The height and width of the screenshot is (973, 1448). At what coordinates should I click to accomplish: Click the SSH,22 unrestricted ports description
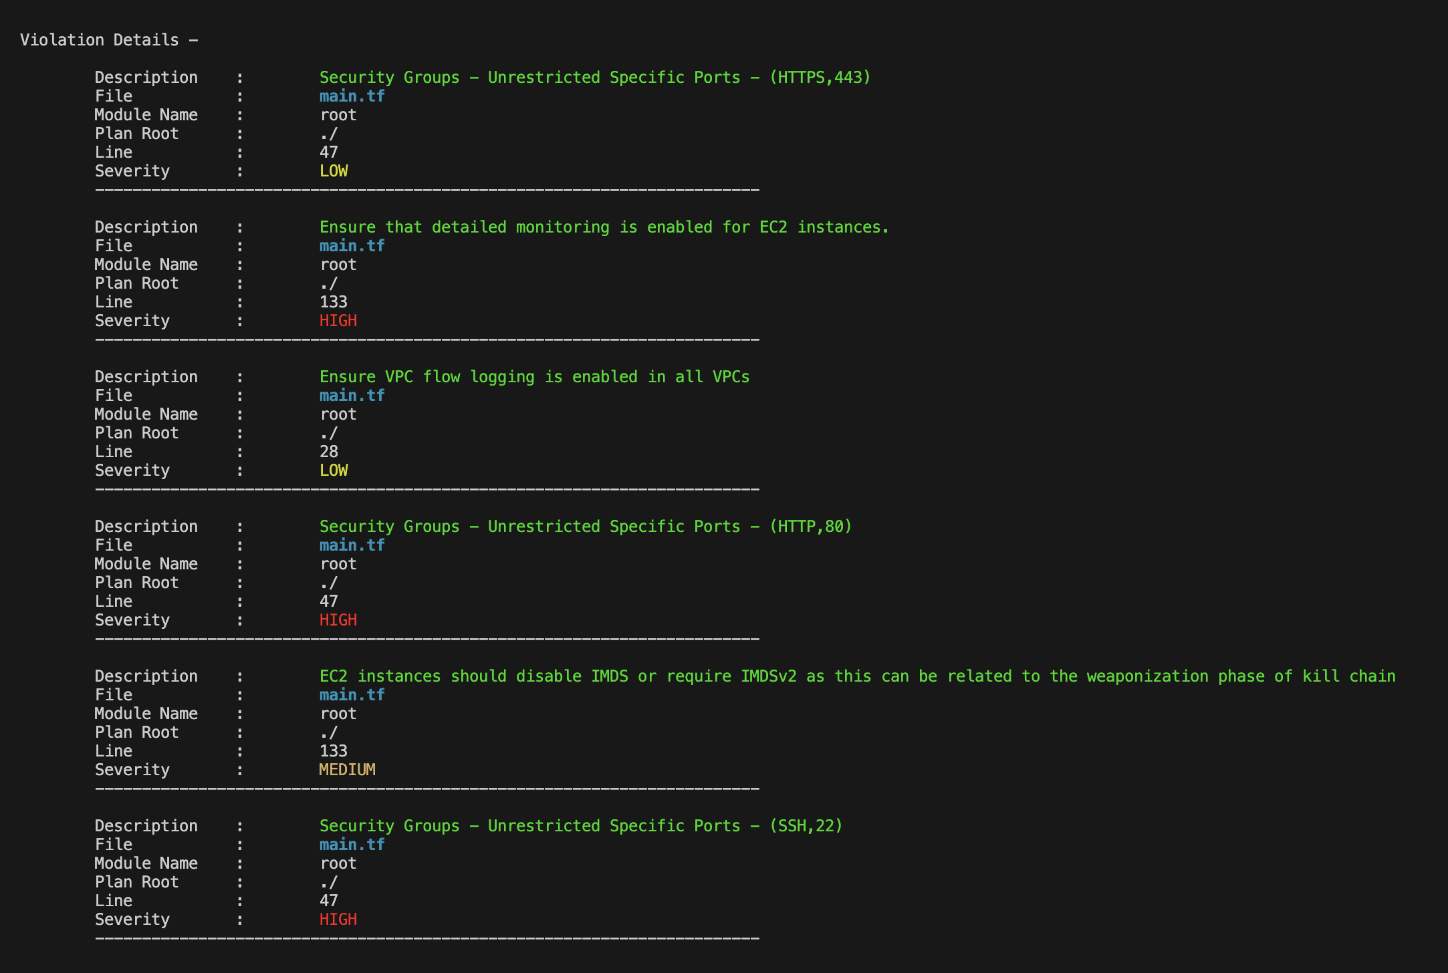(x=580, y=826)
